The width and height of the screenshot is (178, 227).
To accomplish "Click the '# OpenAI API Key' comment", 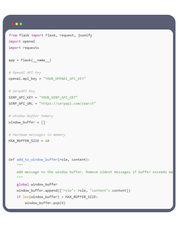I will 25,73.
